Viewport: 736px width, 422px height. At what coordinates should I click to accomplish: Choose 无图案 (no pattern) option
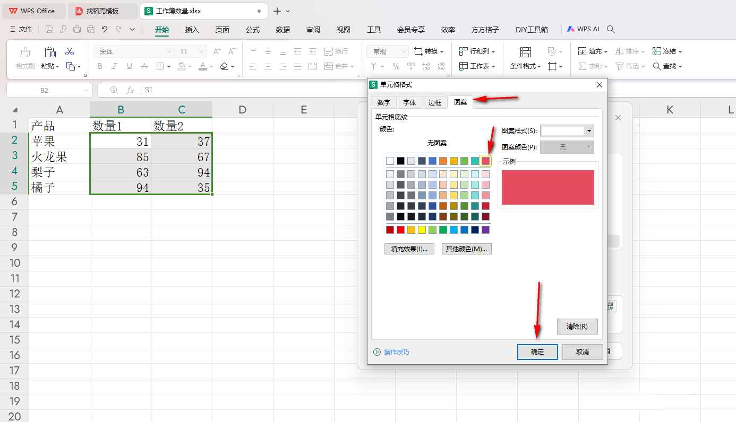click(x=437, y=143)
